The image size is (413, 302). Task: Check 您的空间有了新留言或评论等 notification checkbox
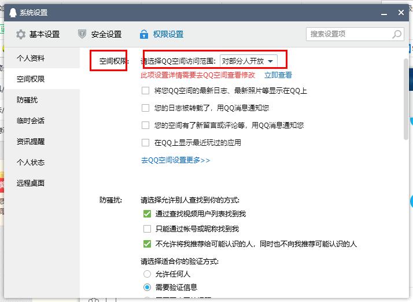(x=145, y=125)
